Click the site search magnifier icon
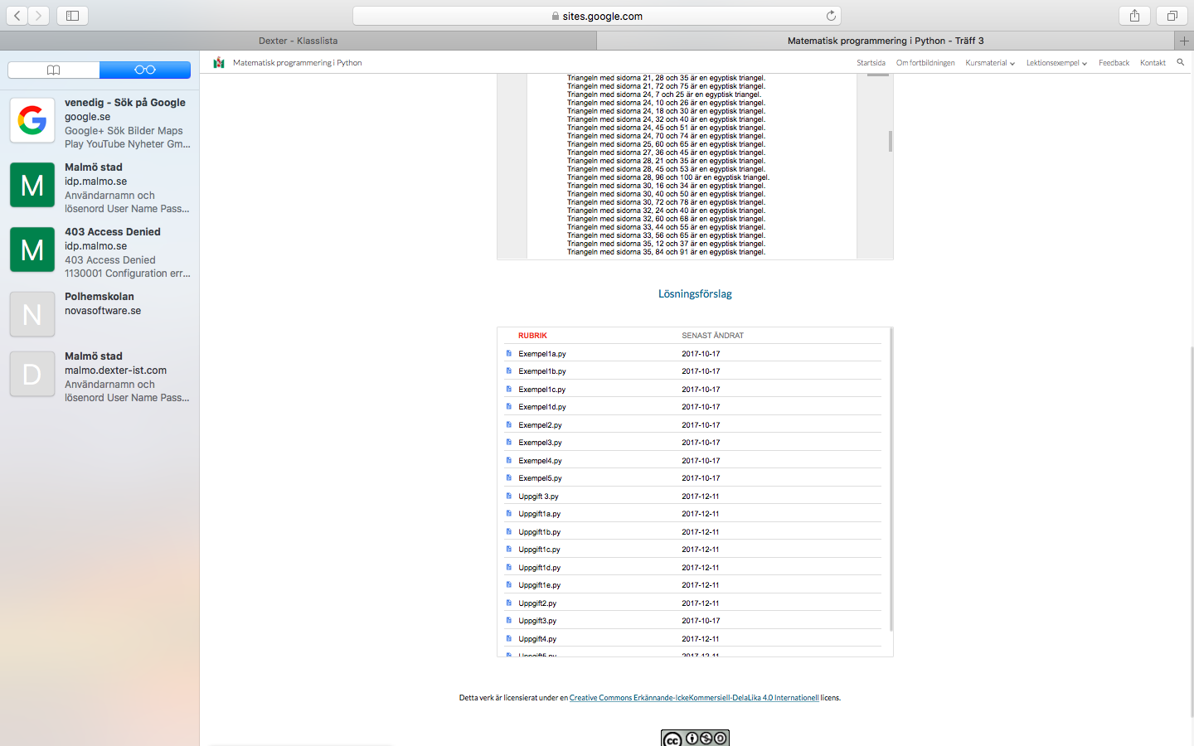 tap(1180, 62)
